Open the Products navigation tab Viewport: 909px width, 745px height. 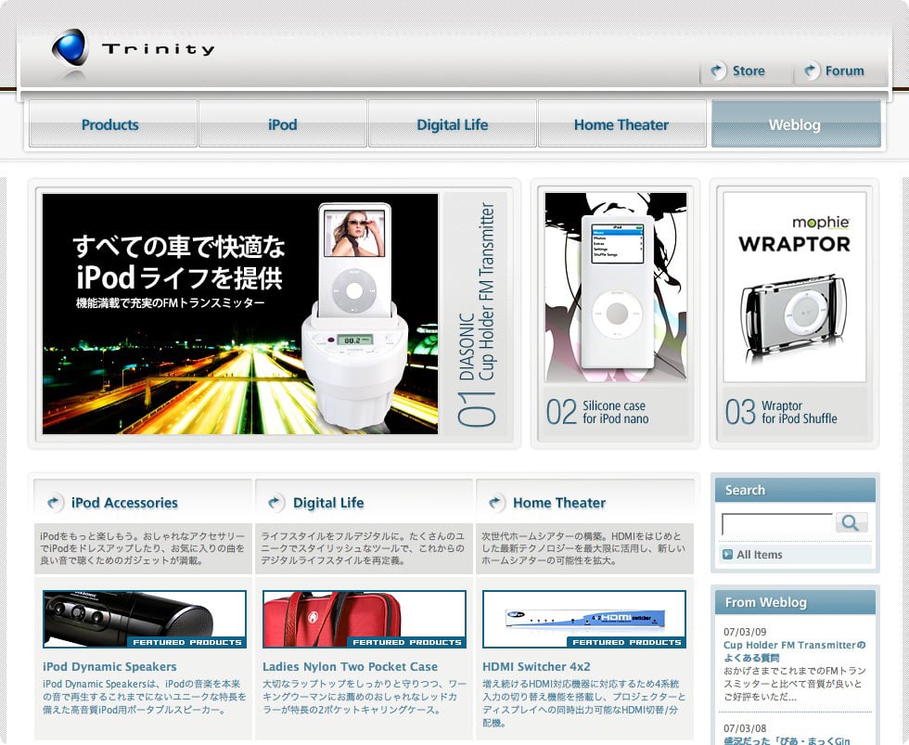pos(110,124)
